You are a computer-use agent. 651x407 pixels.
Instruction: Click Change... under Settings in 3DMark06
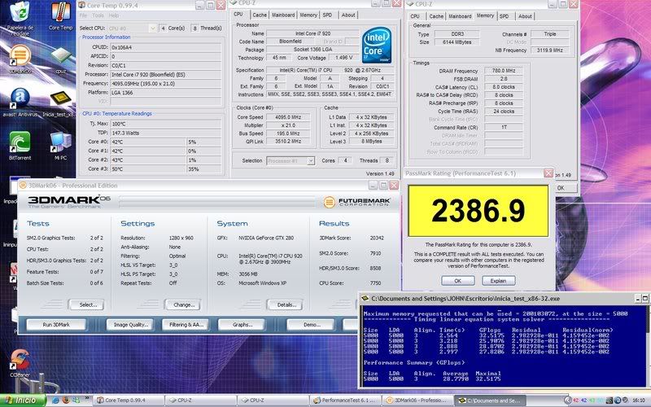coord(182,304)
